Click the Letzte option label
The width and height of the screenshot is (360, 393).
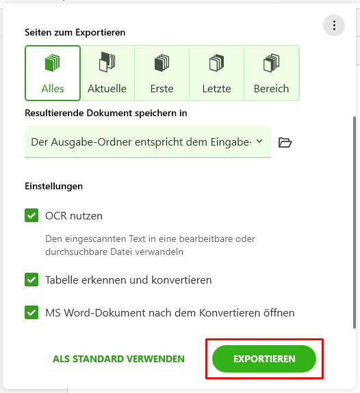coord(216,89)
